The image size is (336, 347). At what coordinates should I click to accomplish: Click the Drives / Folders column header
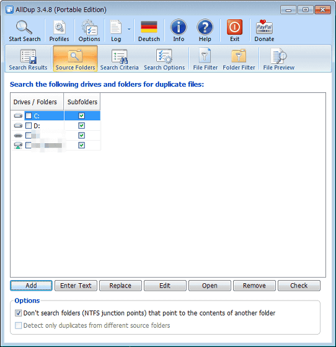point(37,102)
